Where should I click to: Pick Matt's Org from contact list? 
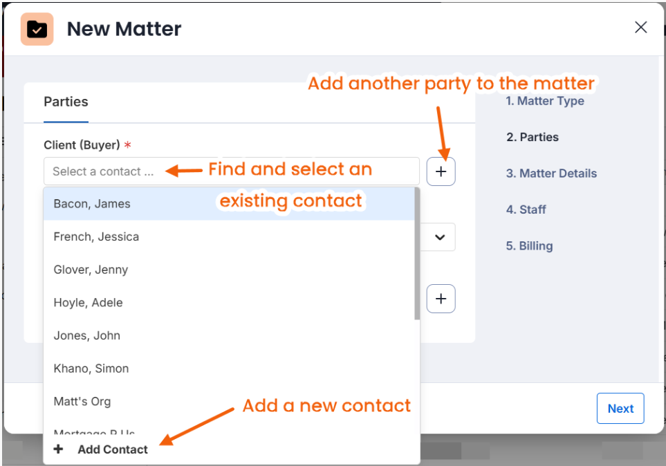coord(229,402)
